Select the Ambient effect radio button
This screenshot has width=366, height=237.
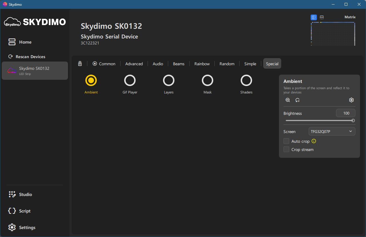coord(91,80)
